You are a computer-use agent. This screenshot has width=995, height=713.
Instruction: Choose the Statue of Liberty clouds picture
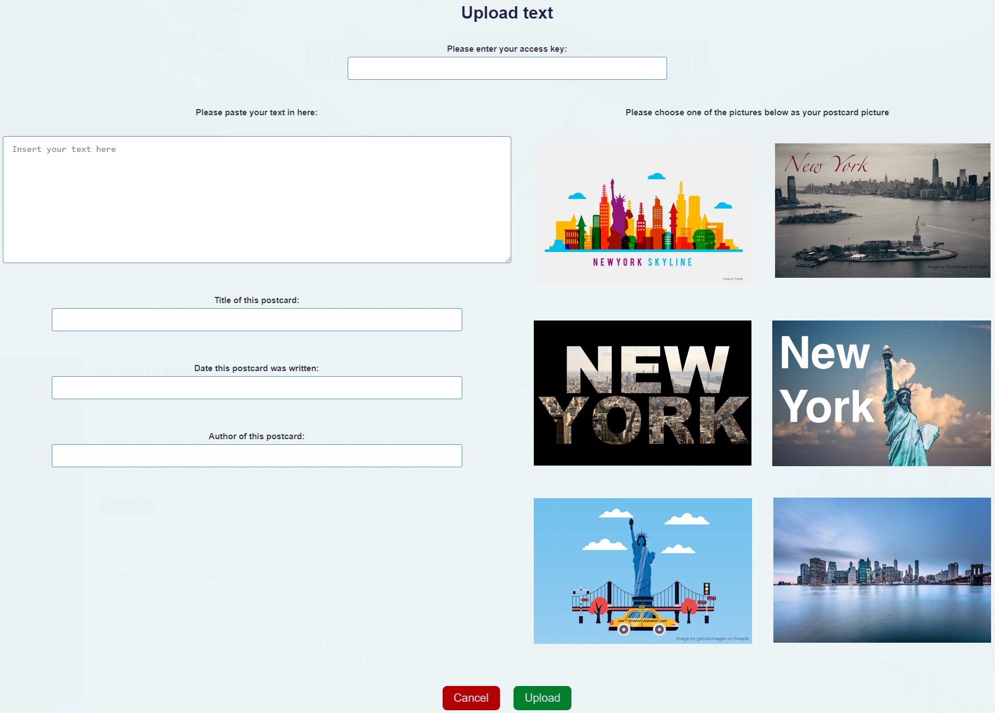click(881, 393)
